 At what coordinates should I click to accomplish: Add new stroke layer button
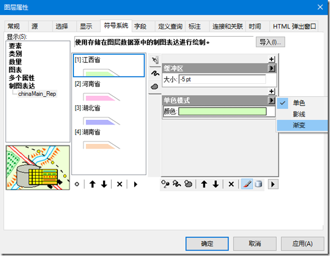[177, 184]
